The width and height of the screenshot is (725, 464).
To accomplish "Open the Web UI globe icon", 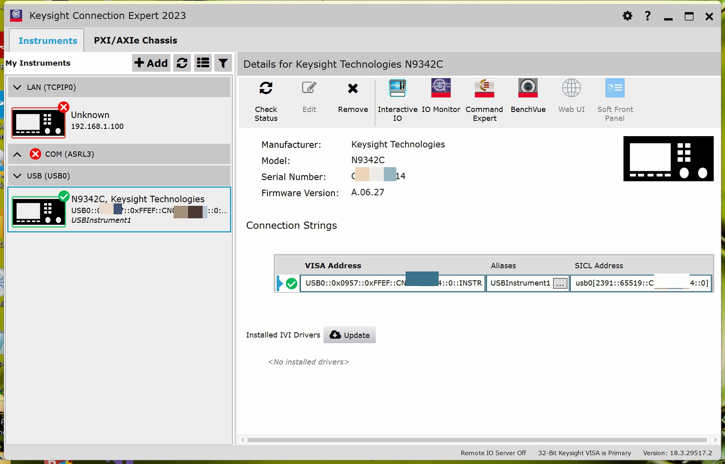I will (x=572, y=88).
